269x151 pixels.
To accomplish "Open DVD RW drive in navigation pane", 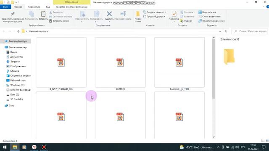I will point(18,90).
